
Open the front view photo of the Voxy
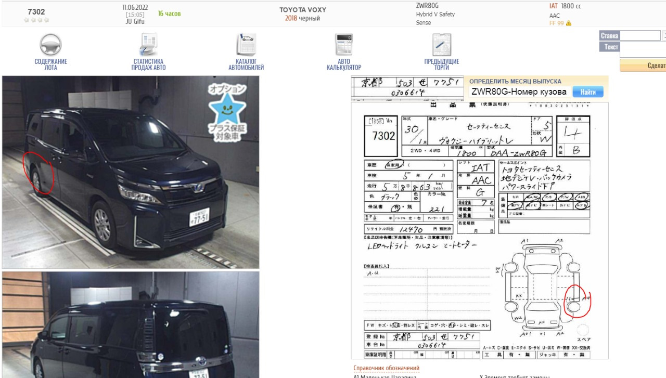131,172
